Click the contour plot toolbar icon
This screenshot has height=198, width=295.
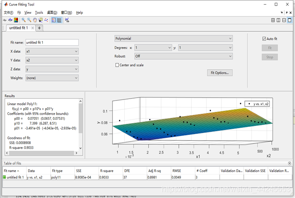[x=16, y=20]
